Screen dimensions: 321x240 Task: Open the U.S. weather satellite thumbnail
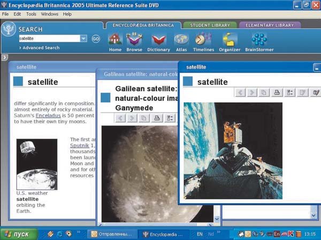(37, 164)
